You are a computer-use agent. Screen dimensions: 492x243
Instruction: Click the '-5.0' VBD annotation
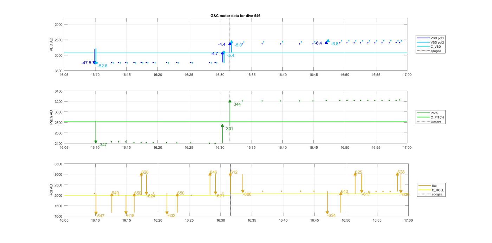(238, 45)
